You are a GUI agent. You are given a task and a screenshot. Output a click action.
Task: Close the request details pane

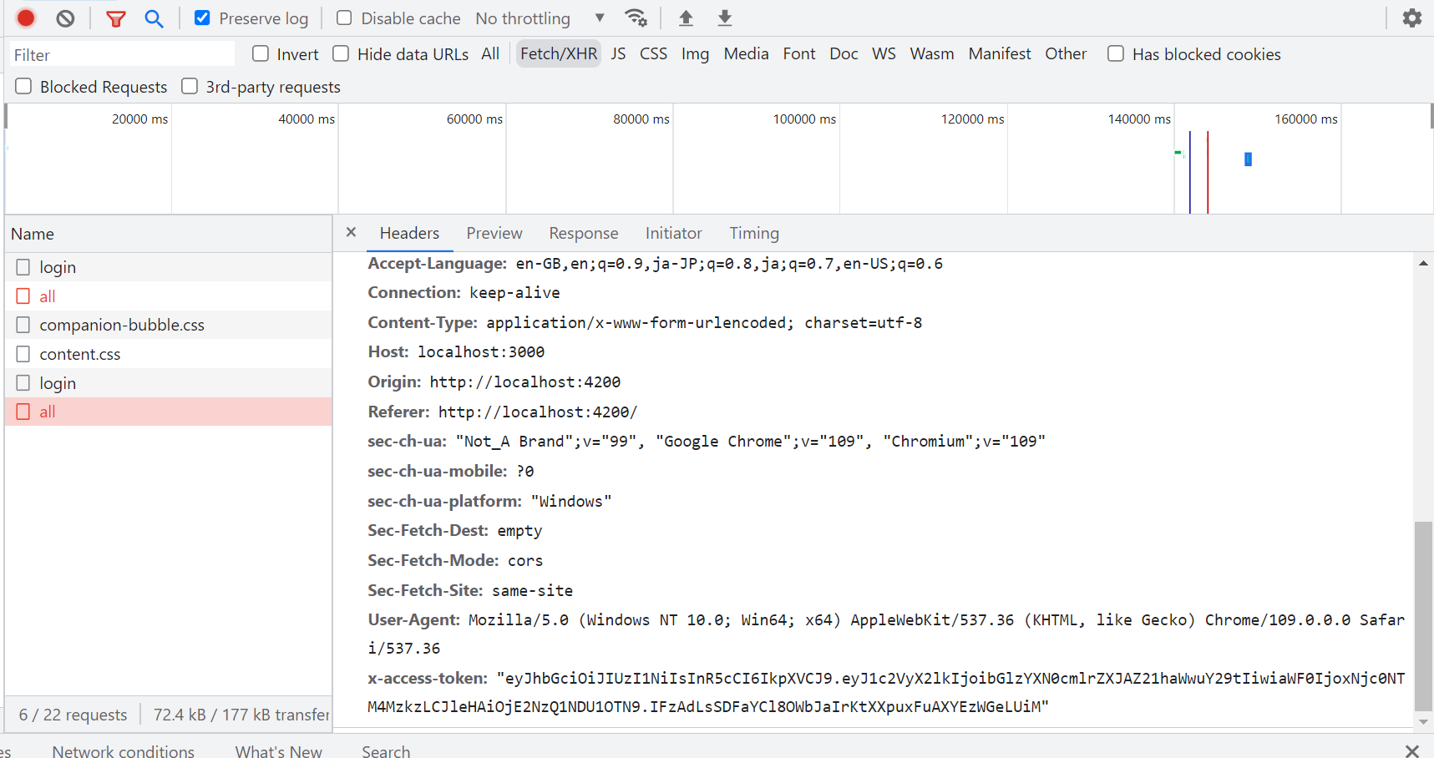[x=351, y=232]
